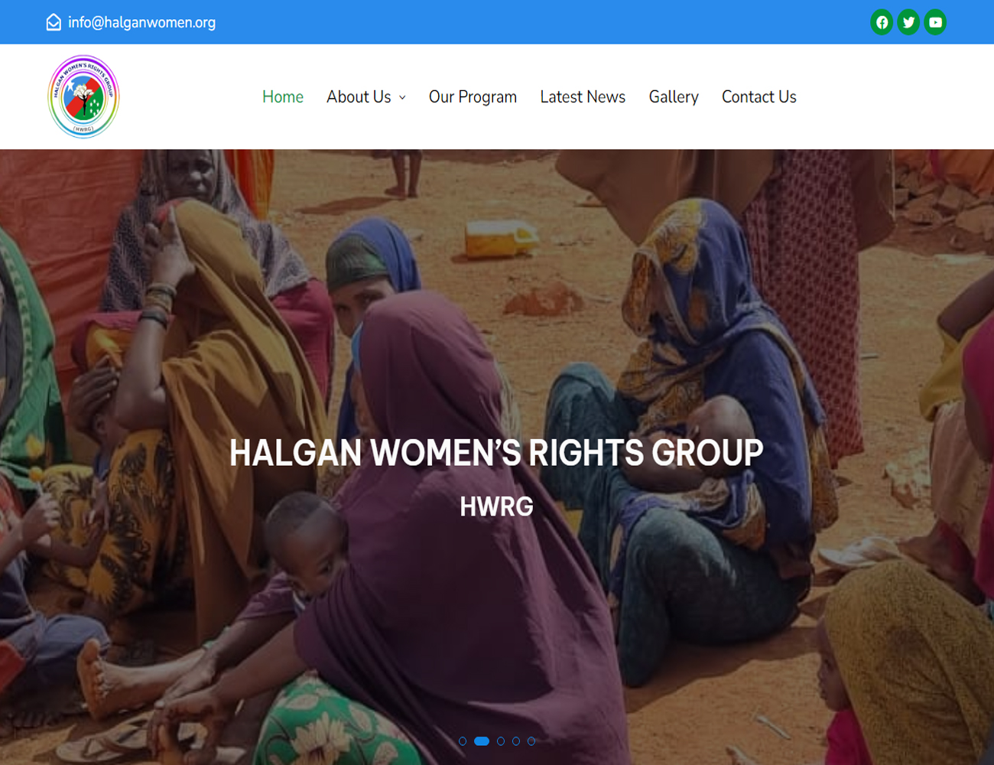Expand the About Us dropdown chevron
The width and height of the screenshot is (994, 765).
402,97
